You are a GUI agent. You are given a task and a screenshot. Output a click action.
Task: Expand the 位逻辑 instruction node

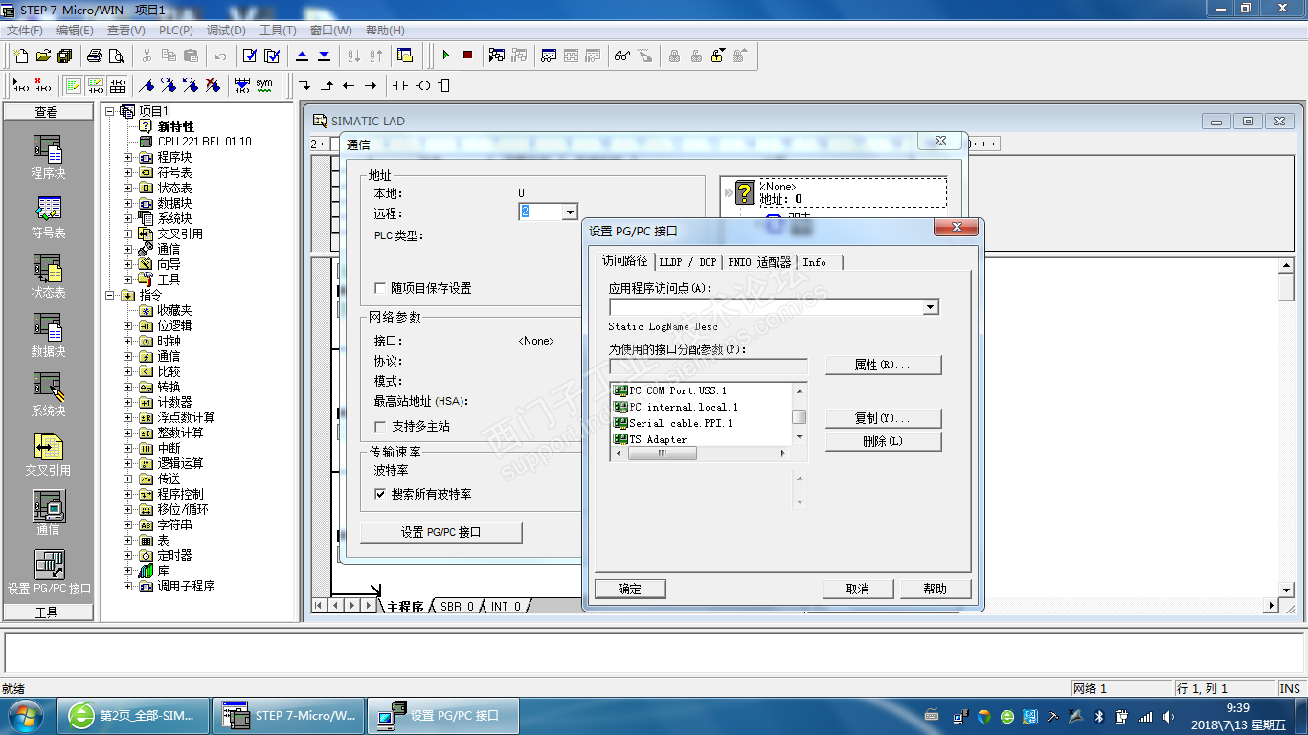[x=128, y=325]
